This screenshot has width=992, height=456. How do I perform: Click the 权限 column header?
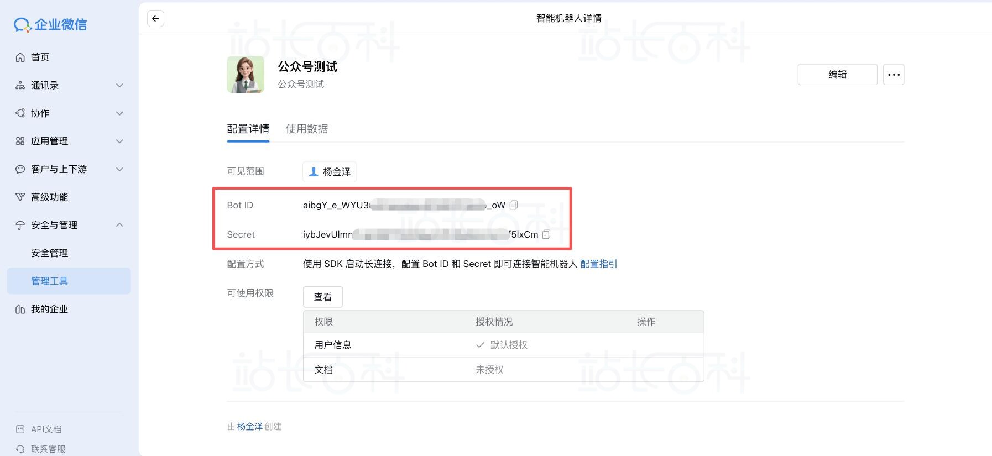(323, 322)
